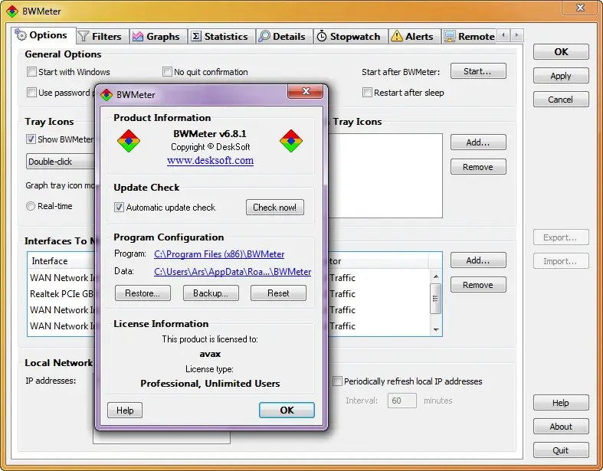Close the BWMeter About dialog
This screenshot has height=471, width=603.
pos(306,91)
